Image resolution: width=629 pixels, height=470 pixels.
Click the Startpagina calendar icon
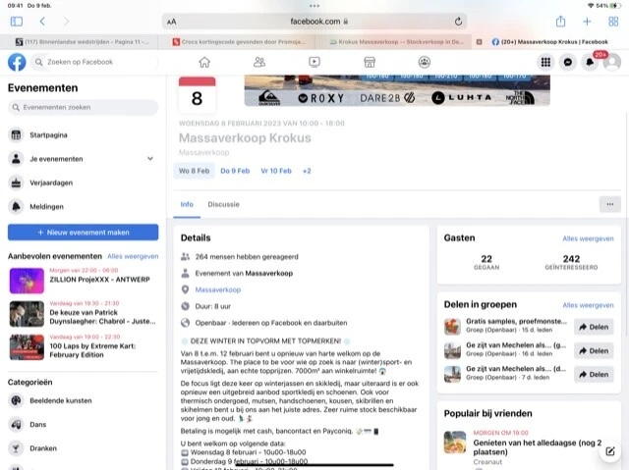point(16,134)
